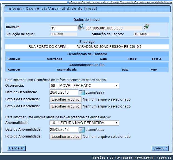Choose file for Foto 1 da Ocorrência

click(65, 99)
